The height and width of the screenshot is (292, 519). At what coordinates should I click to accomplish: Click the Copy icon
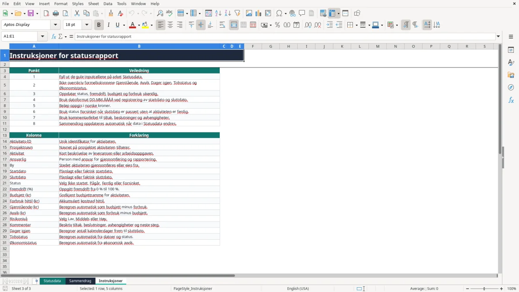pos(86,13)
